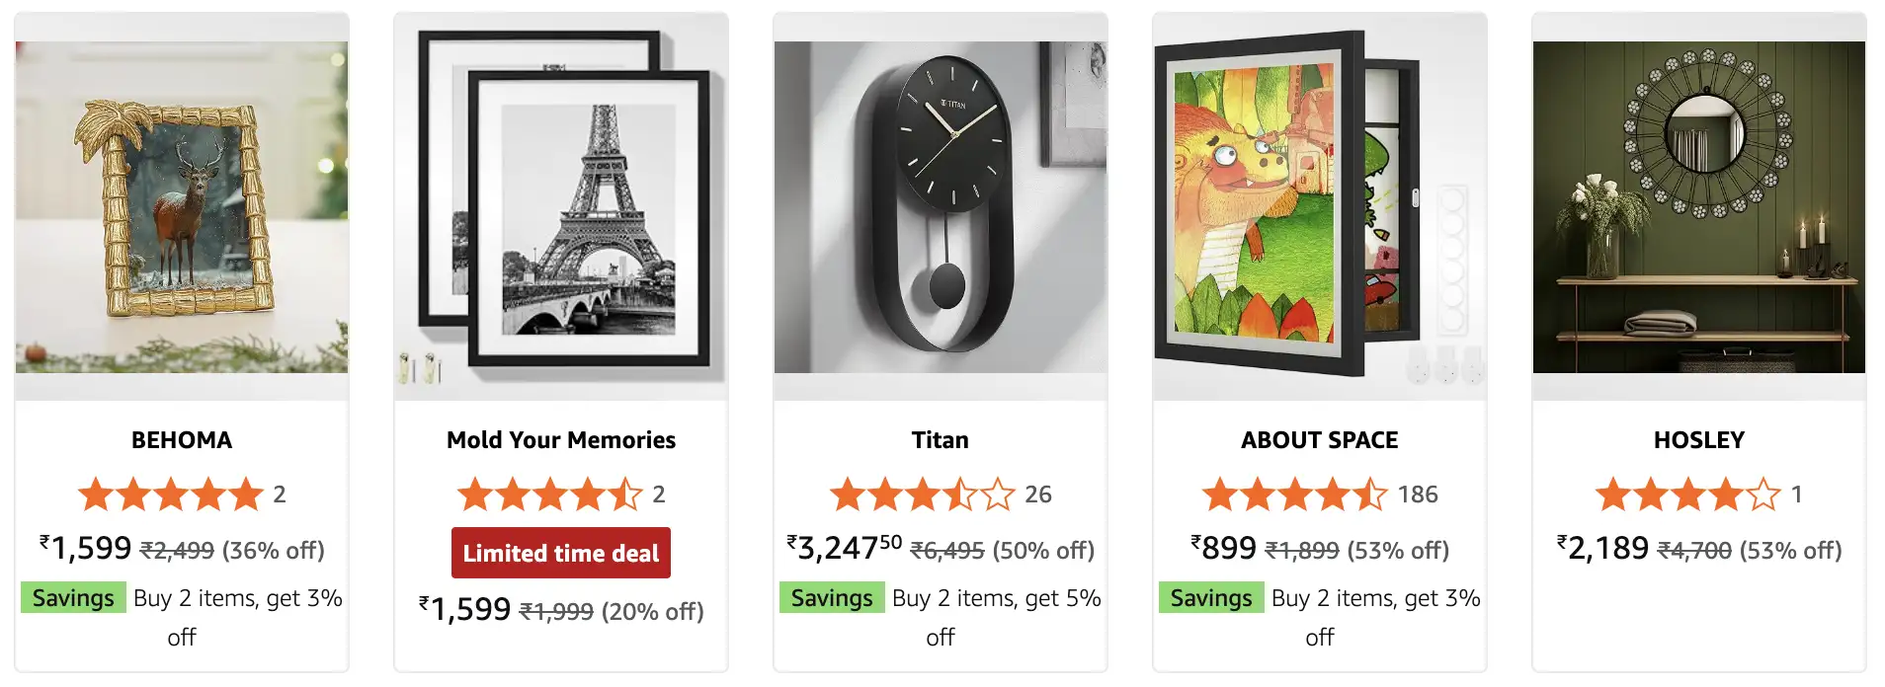This screenshot has width=1885, height=687.
Task: Click the green Savings badge under BEHOMA
Action: pyautogui.click(x=71, y=597)
